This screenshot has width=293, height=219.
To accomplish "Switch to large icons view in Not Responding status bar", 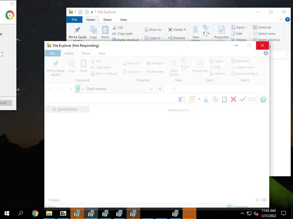I will point(265,200).
